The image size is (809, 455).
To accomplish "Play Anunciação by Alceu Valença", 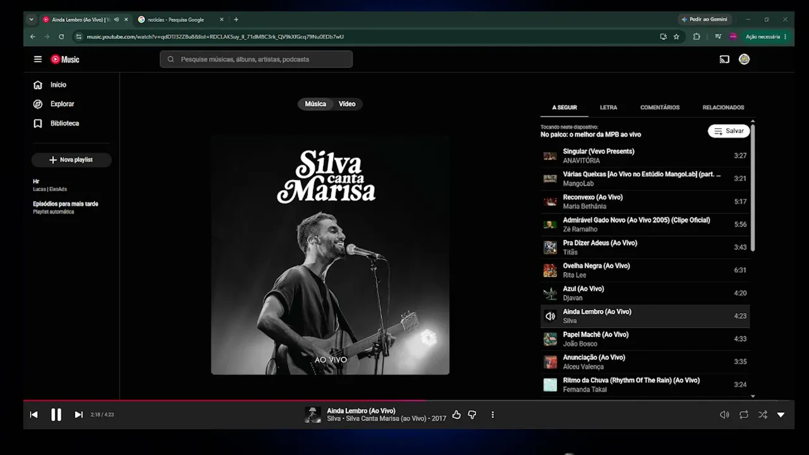I will (645, 362).
